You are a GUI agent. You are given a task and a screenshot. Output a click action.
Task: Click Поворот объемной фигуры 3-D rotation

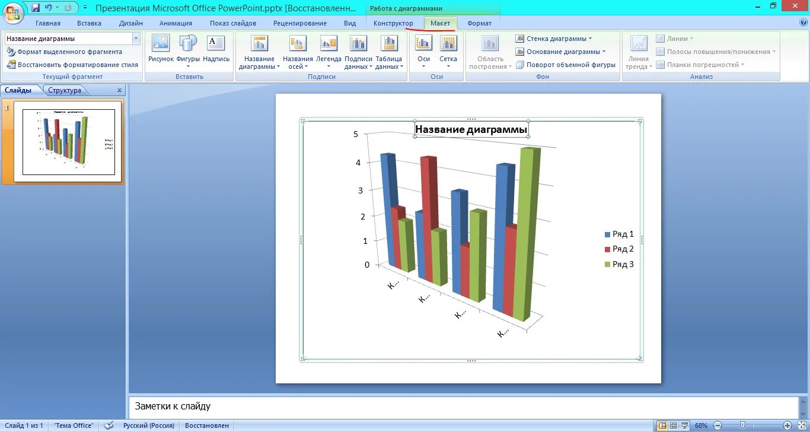coord(566,65)
